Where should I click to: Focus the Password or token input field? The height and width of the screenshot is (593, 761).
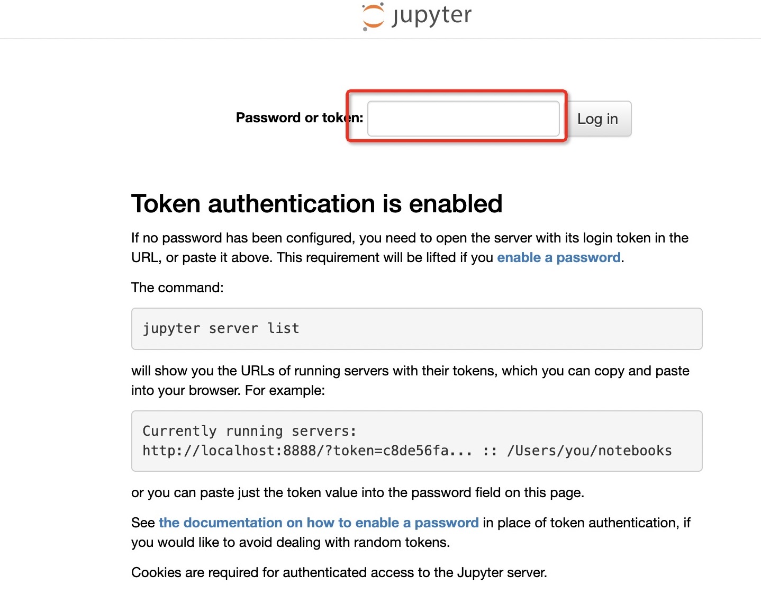(464, 119)
